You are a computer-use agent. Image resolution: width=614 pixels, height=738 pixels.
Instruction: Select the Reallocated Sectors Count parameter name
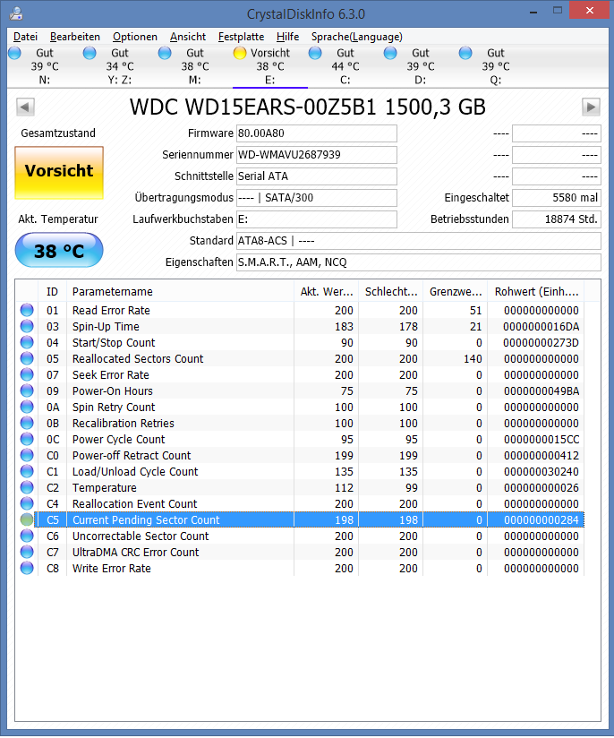[138, 358]
